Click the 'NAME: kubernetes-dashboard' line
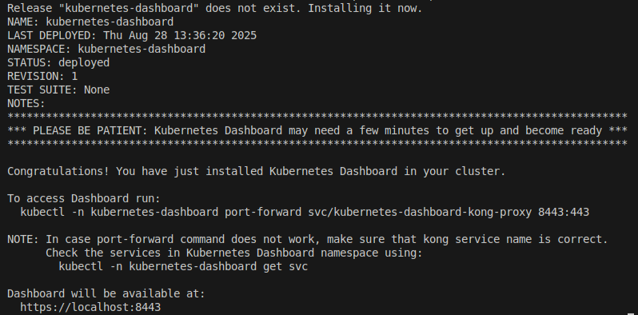 point(90,22)
